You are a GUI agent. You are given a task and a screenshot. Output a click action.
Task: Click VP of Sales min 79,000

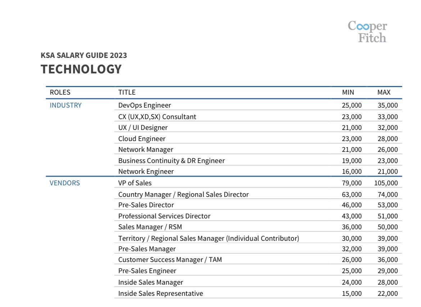(352, 183)
